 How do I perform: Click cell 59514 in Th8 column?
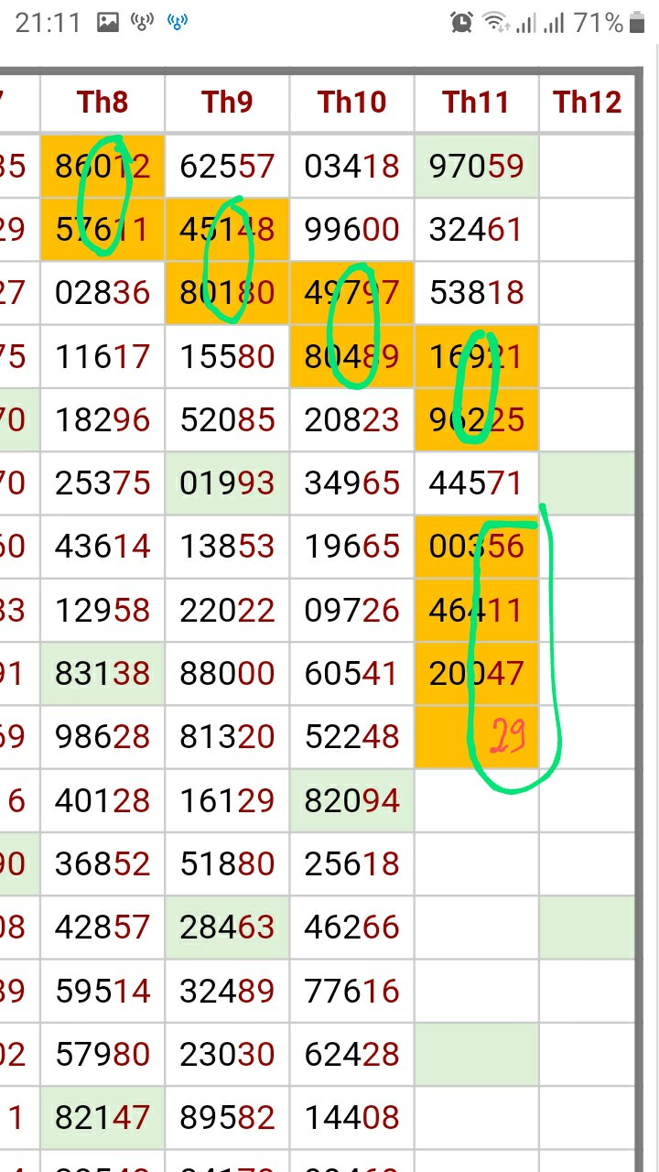coord(103,991)
